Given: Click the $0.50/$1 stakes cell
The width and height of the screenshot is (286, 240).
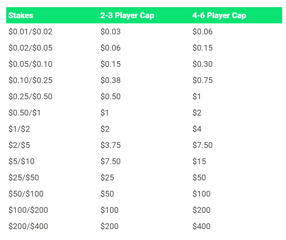Looking at the screenshot, I should click(x=24, y=113).
